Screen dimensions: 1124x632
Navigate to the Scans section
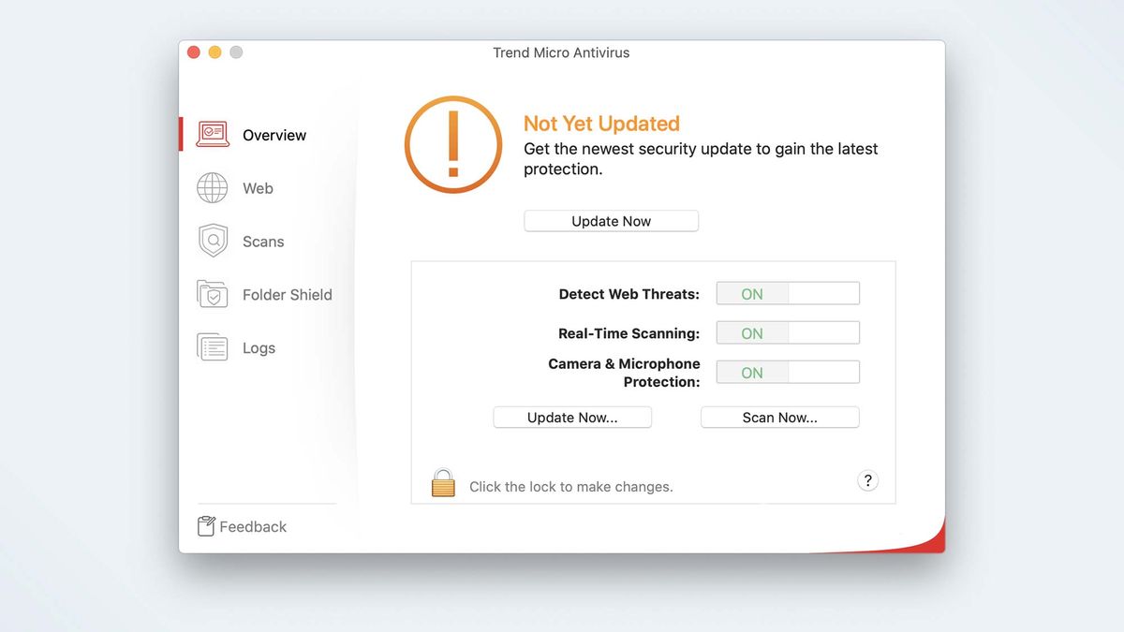[262, 241]
